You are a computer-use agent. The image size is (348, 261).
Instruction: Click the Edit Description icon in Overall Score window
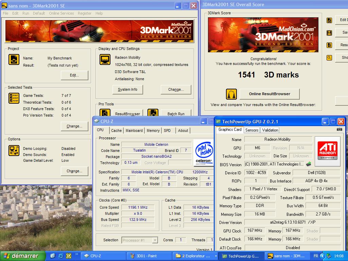tap(329, 20)
